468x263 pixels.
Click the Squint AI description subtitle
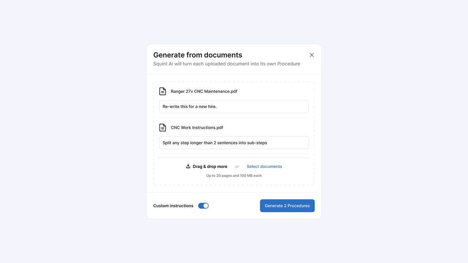click(227, 64)
